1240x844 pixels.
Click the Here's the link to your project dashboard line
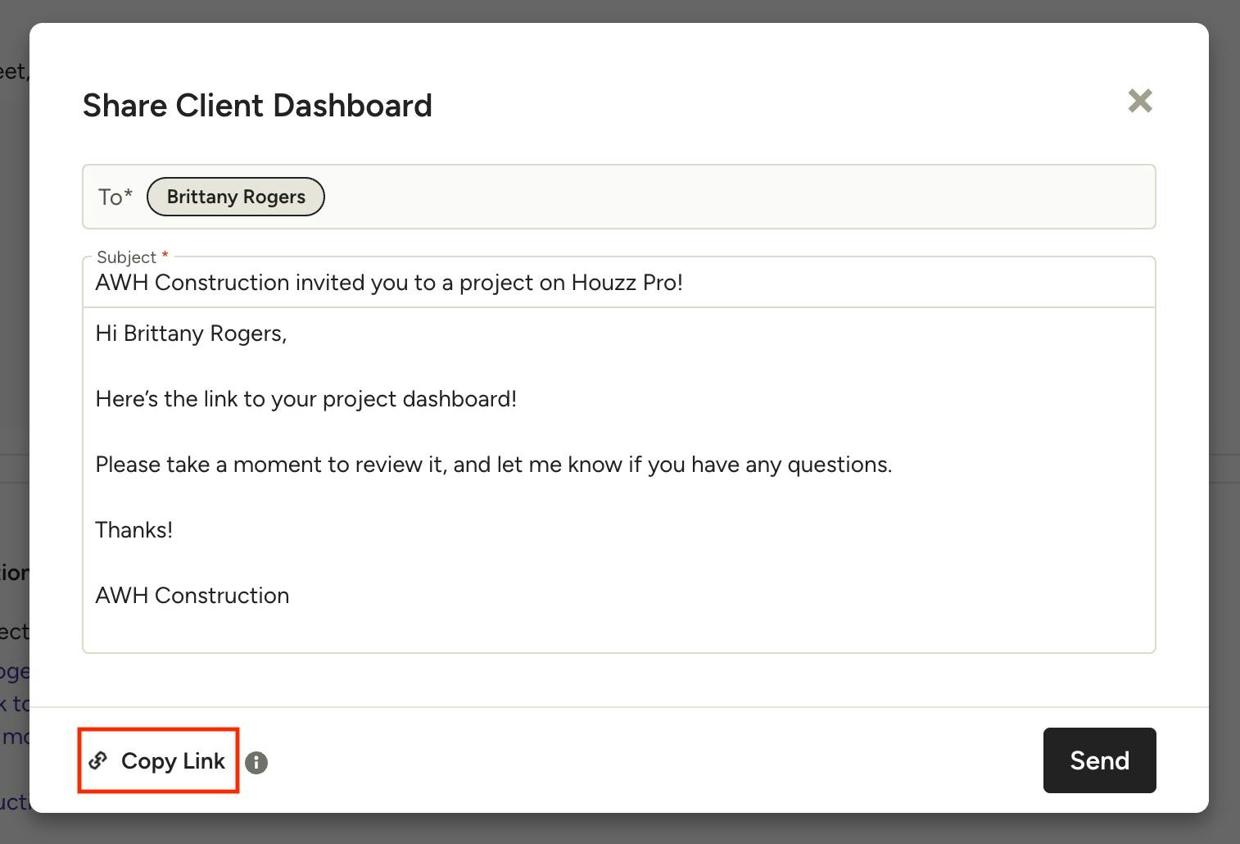point(306,399)
